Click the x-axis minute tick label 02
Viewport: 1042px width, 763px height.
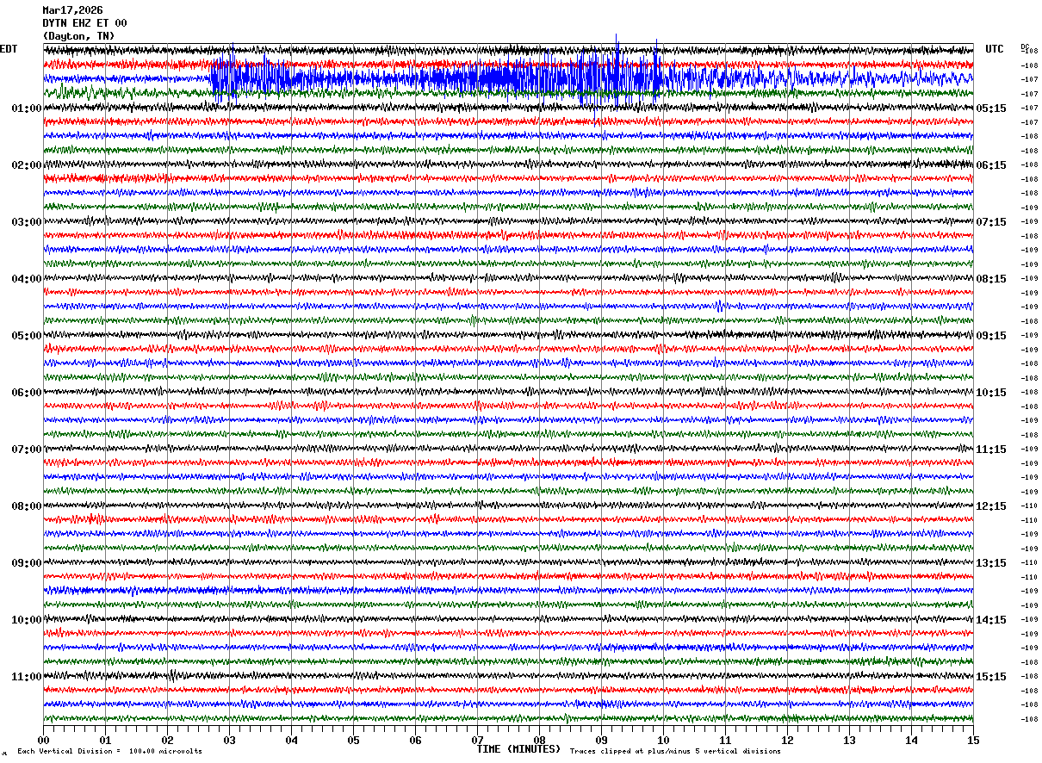(x=167, y=740)
